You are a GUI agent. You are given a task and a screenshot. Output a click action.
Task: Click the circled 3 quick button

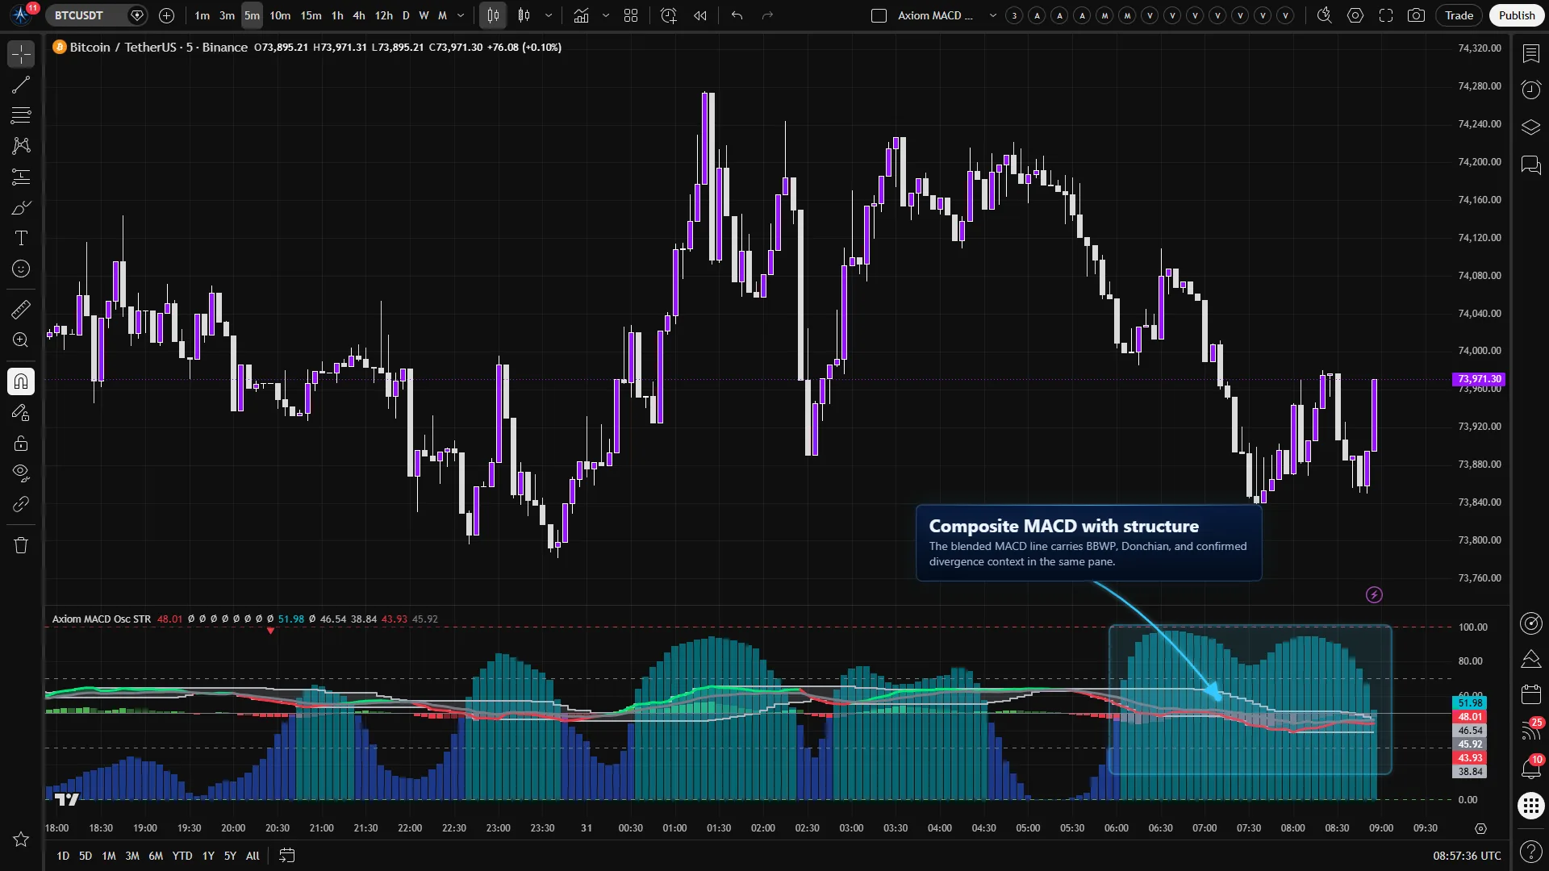[x=1015, y=15]
